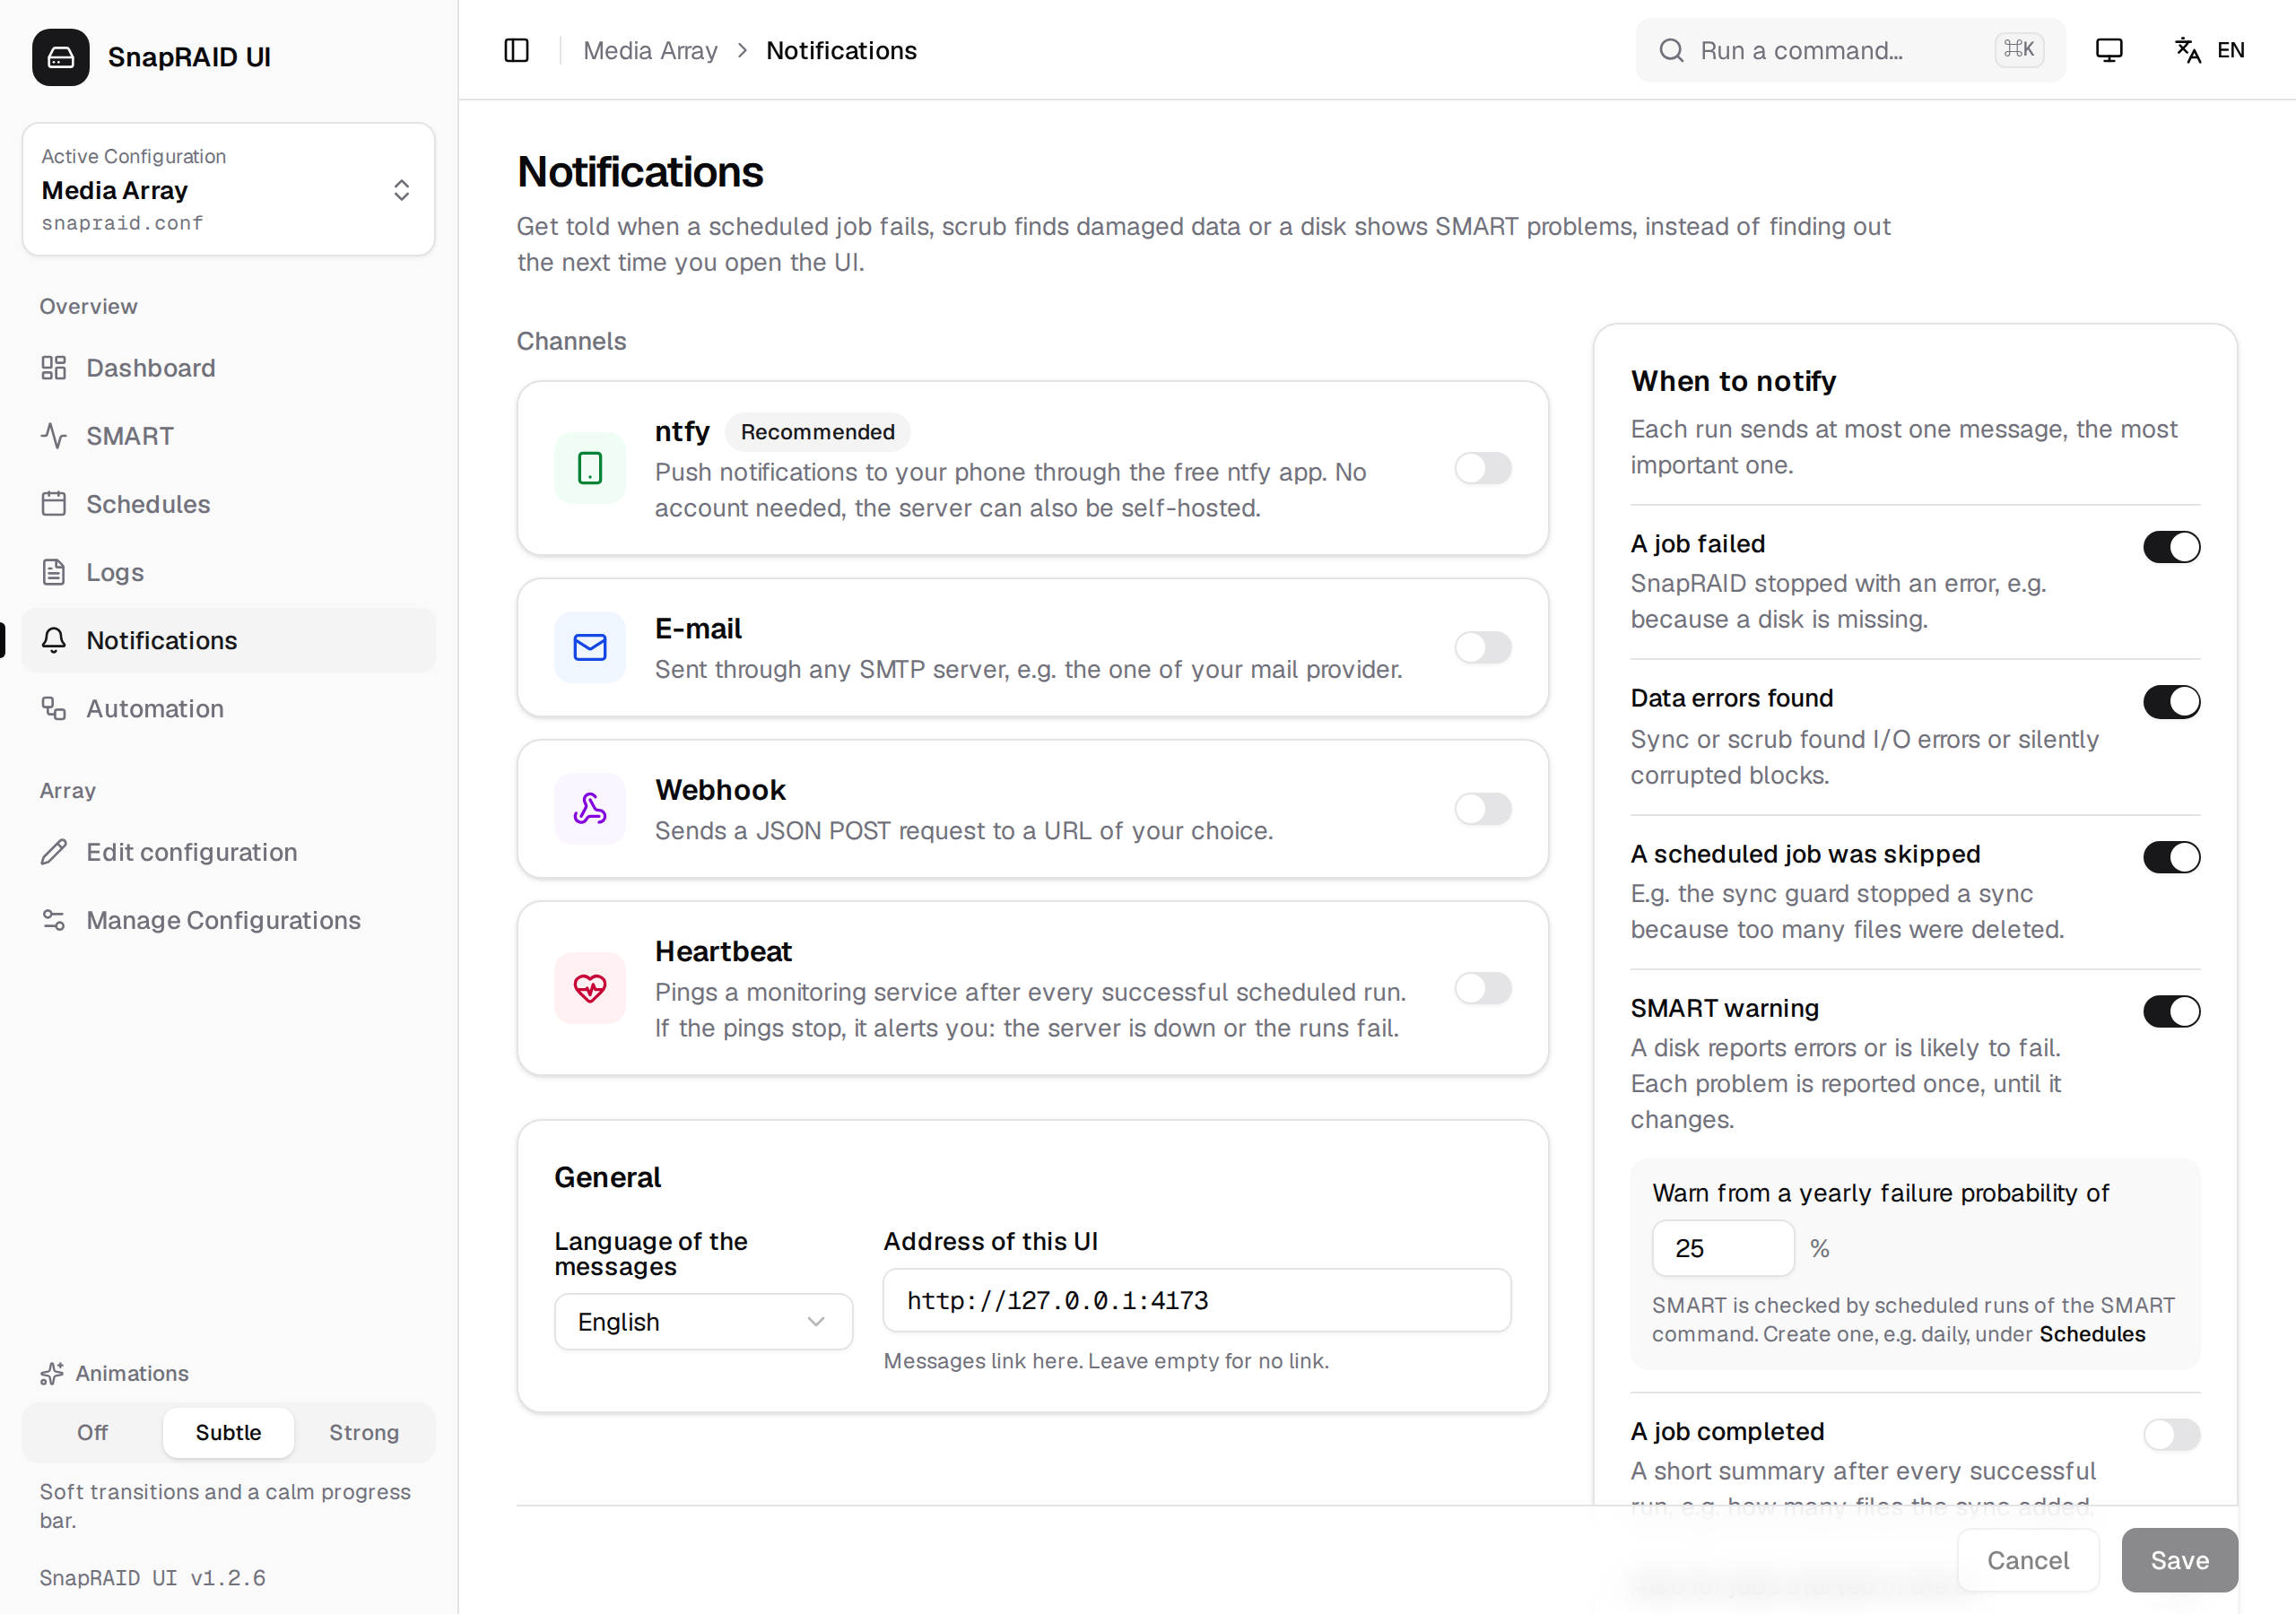
Task: Click the display theme monitor icon
Action: (2108, 50)
